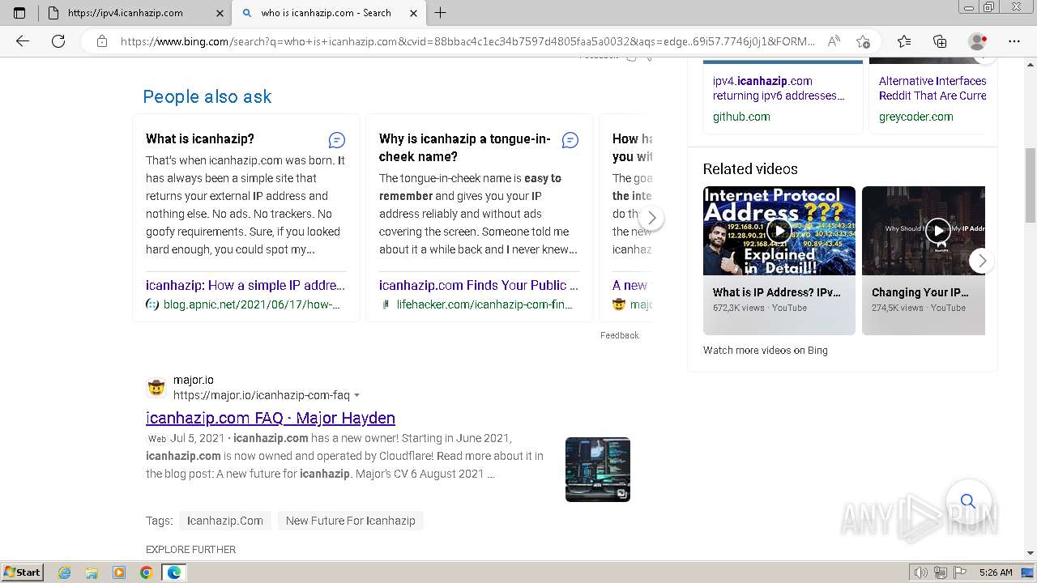Image resolution: width=1037 pixels, height=583 pixels.
Task: Open 'icanhazip: How a simple IP addre...' link
Action: (245, 285)
